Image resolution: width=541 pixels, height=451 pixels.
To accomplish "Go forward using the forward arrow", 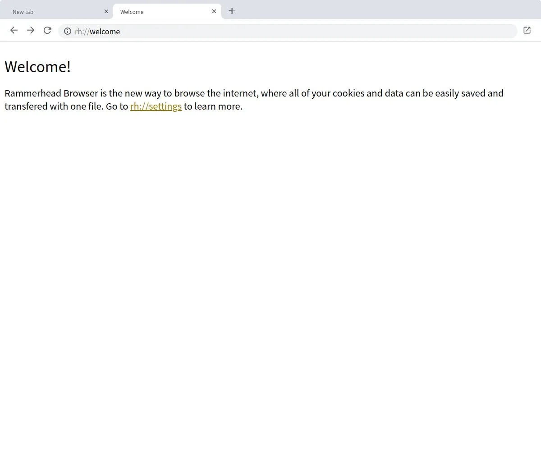I will click(x=31, y=30).
